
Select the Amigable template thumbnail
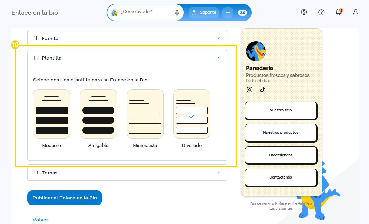tap(98, 114)
